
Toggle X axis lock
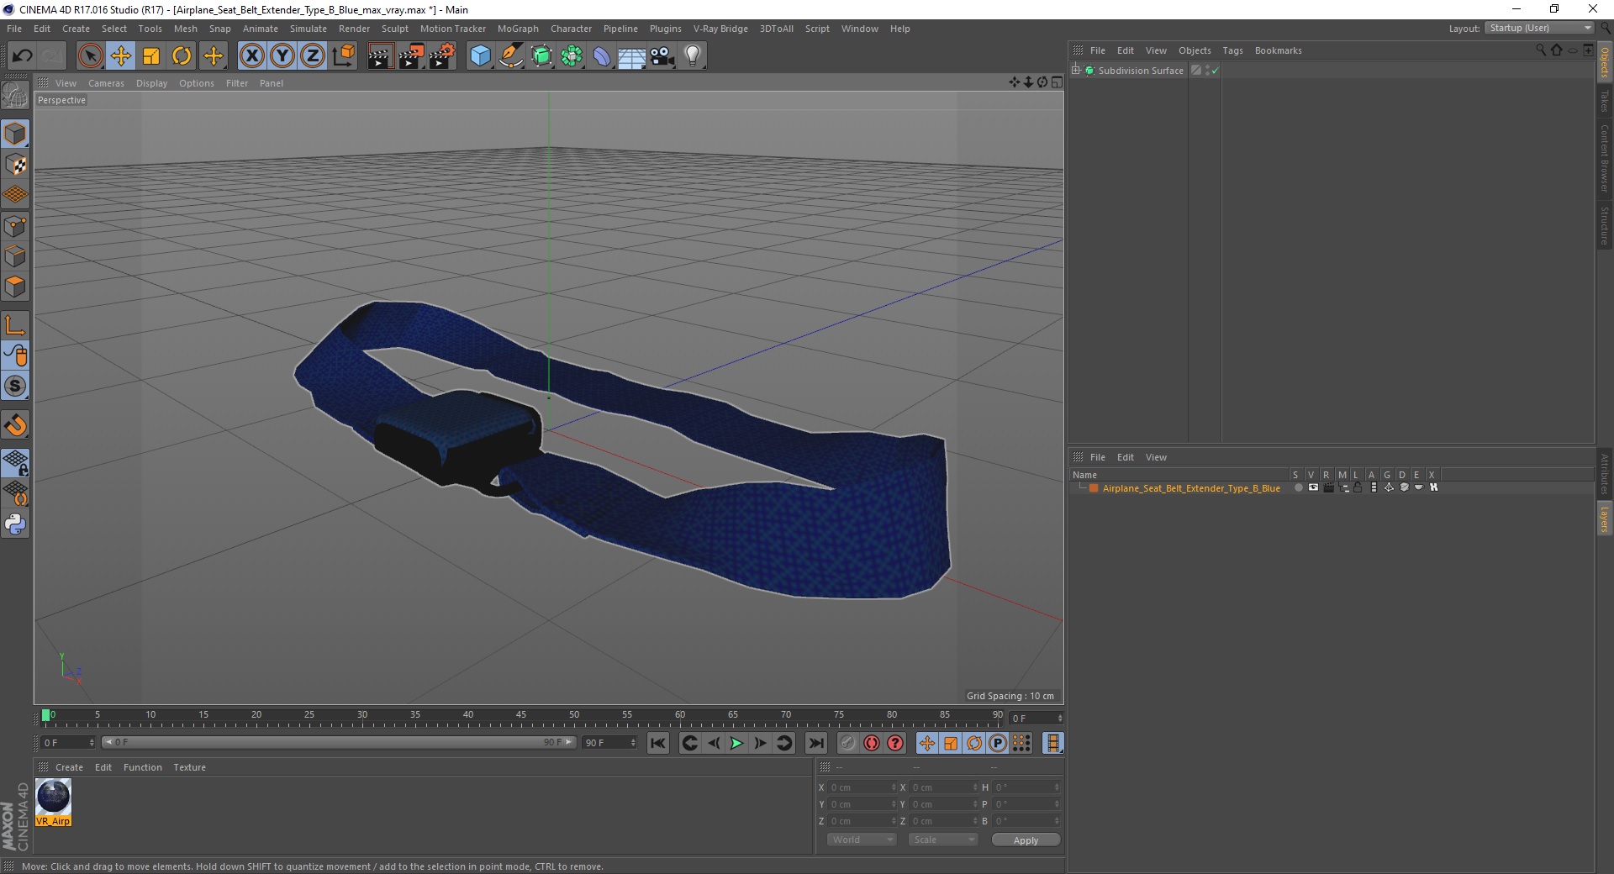click(x=251, y=56)
